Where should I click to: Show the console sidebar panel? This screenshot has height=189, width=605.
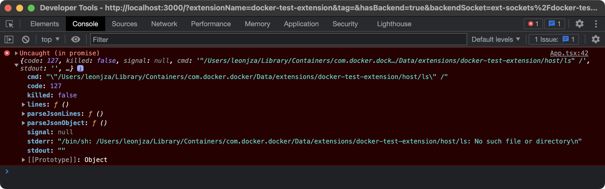[x=9, y=39]
